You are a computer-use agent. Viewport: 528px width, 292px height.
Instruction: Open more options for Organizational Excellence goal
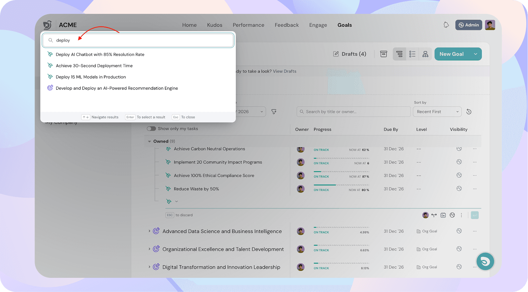pos(475,249)
